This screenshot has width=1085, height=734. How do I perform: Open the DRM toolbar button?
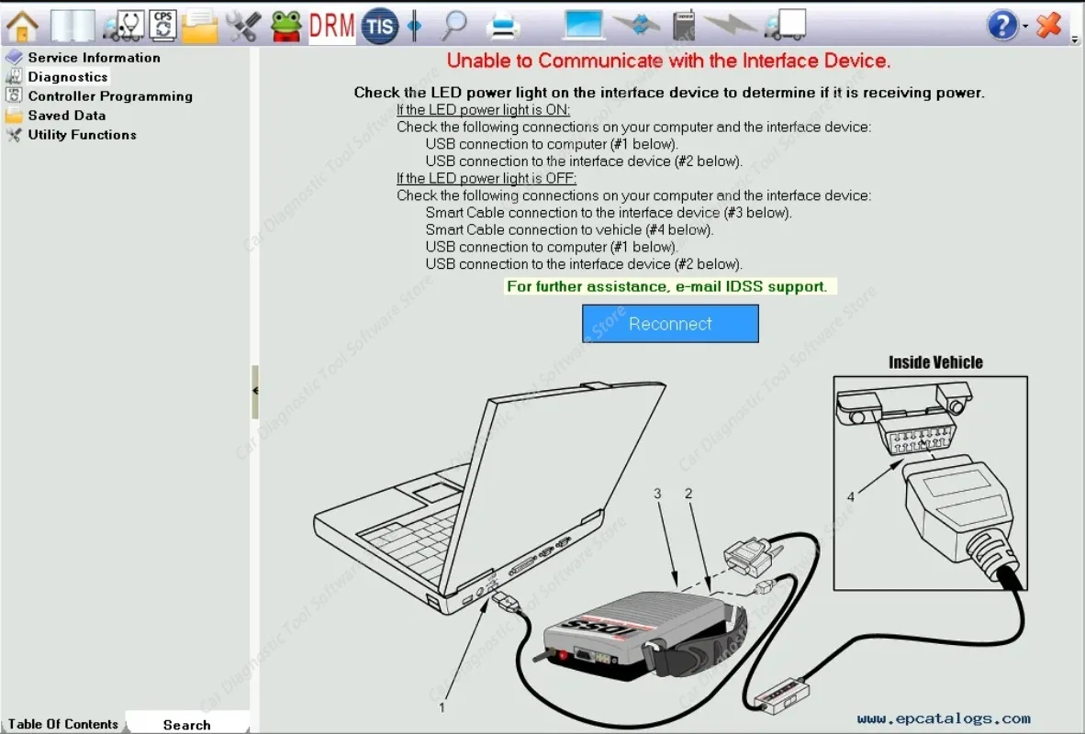[332, 27]
